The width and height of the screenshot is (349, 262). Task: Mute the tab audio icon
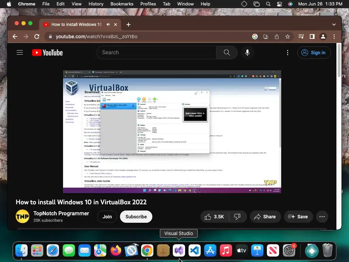coord(108,25)
